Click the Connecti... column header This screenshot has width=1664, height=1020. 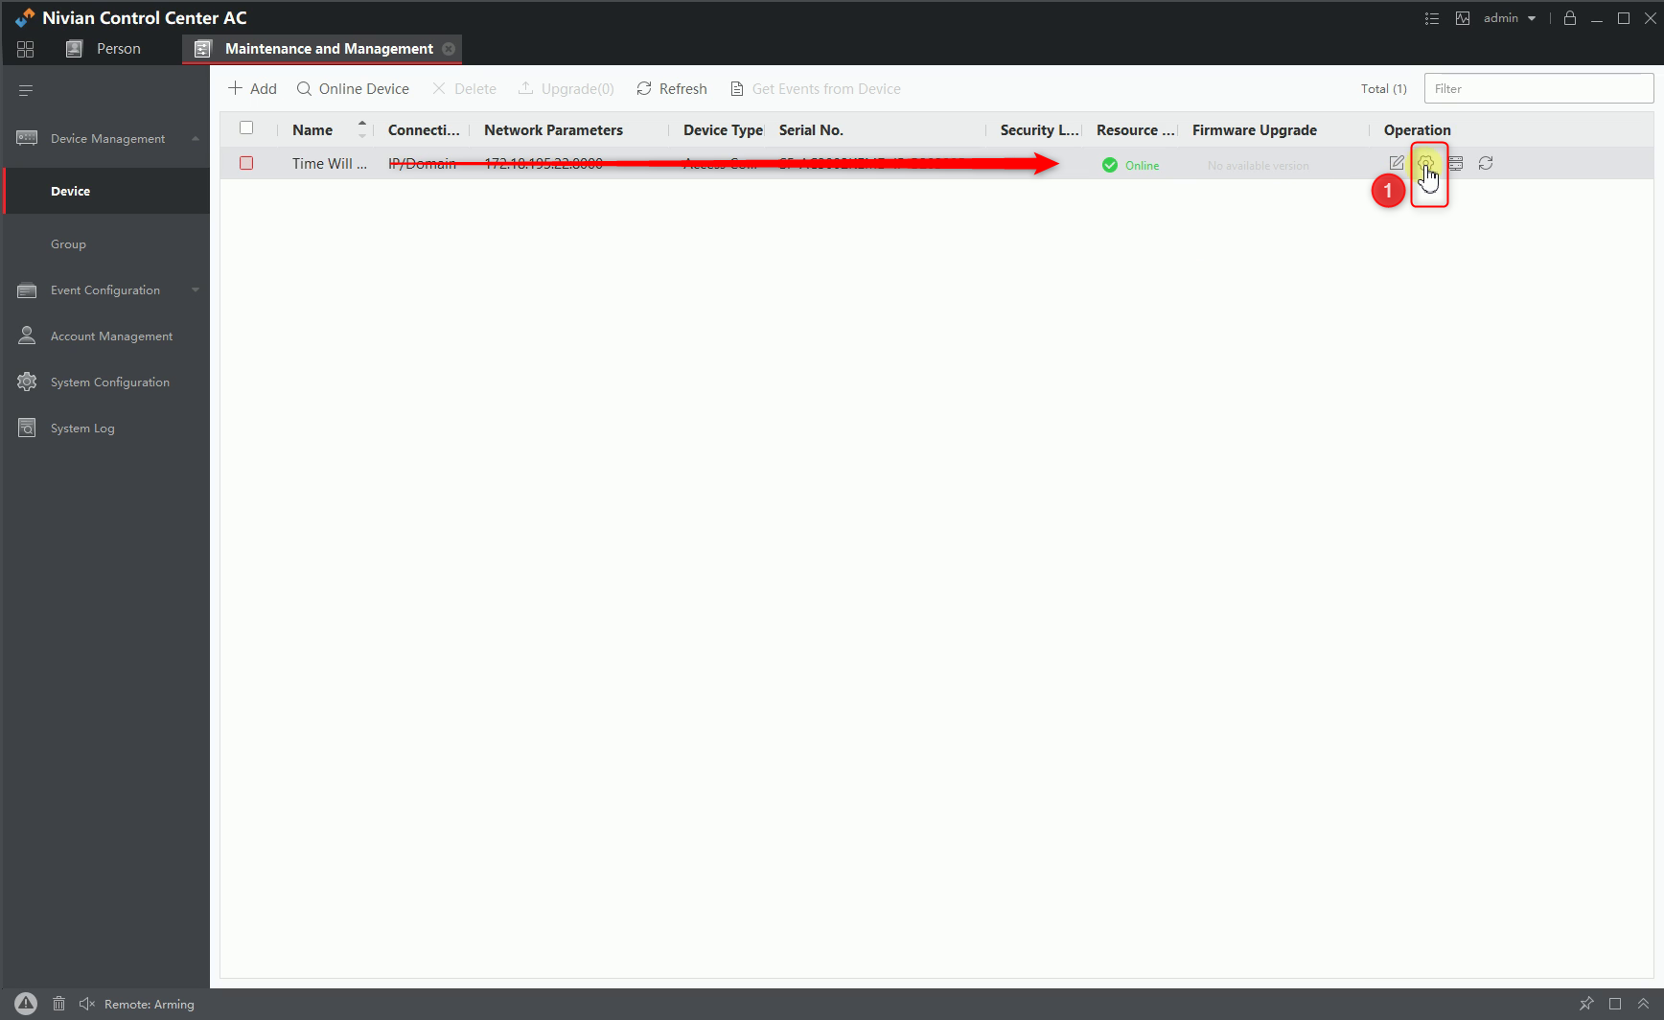pos(424,130)
